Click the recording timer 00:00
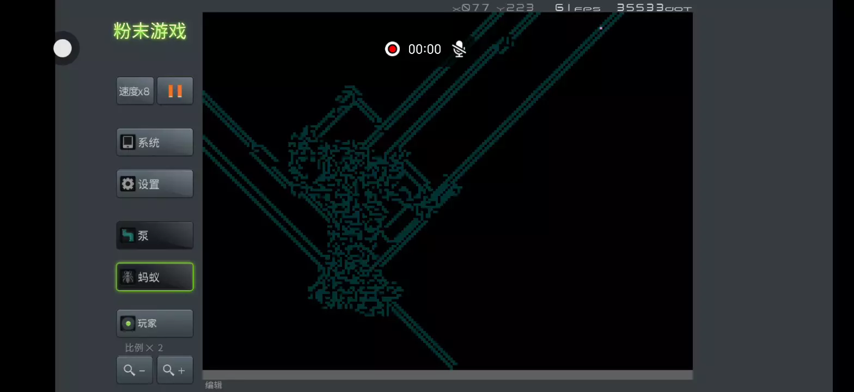 pos(424,50)
